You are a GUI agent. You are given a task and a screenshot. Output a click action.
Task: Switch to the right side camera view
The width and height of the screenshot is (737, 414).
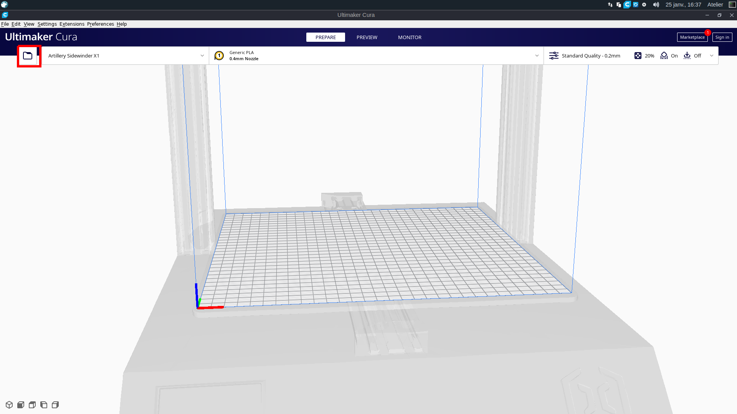click(x=55, y=405)
